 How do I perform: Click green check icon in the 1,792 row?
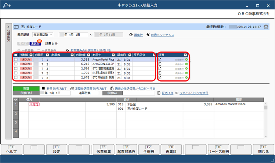point(186,73)
